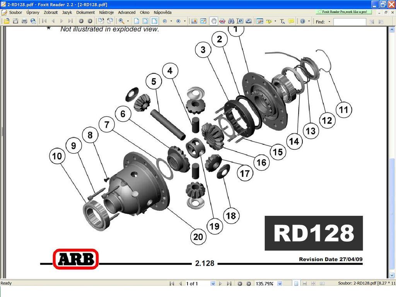
Task: Click the Open file folder icon
Action: pyautogui.click(x=7, y=21)
